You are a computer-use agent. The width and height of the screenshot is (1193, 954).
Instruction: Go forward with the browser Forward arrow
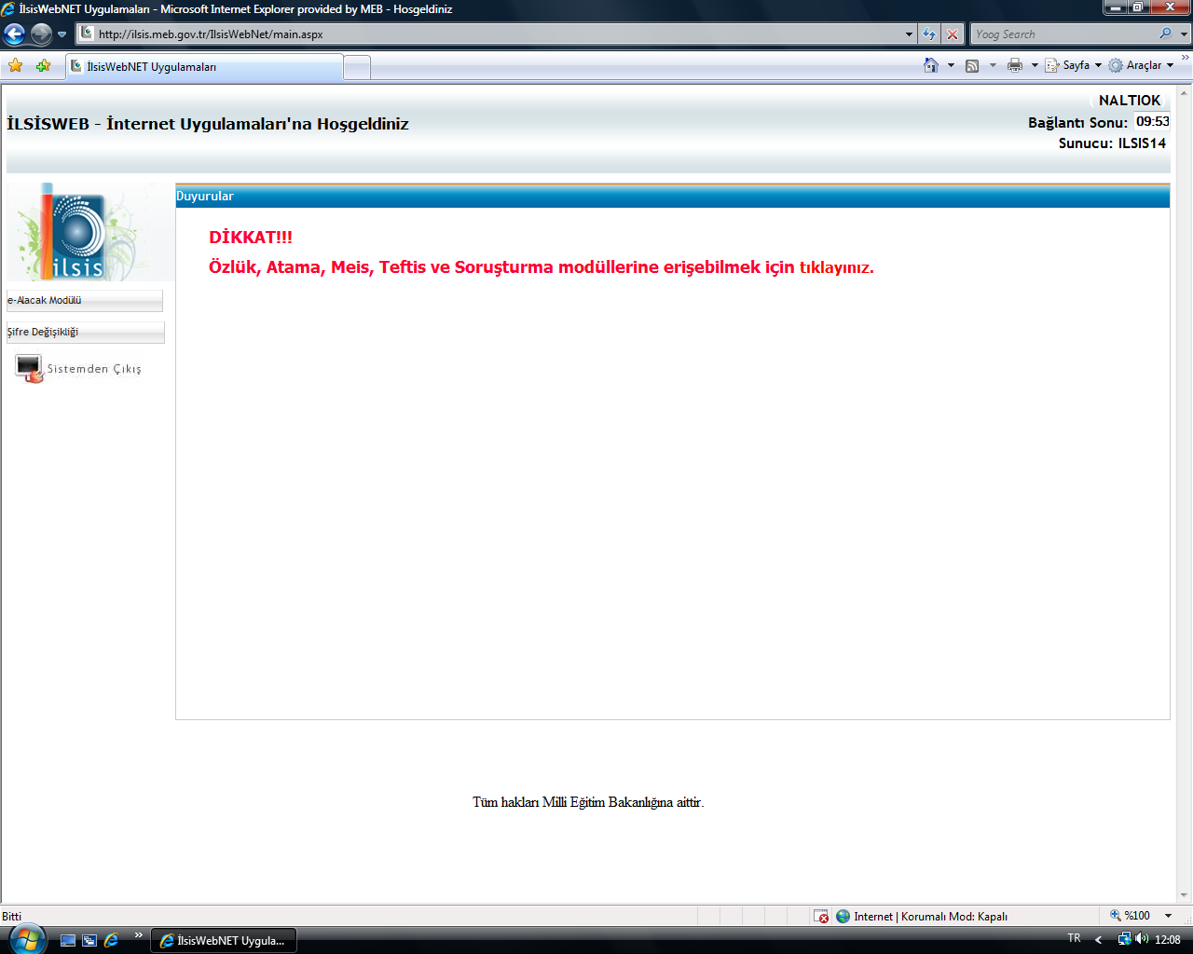point(41,34)
